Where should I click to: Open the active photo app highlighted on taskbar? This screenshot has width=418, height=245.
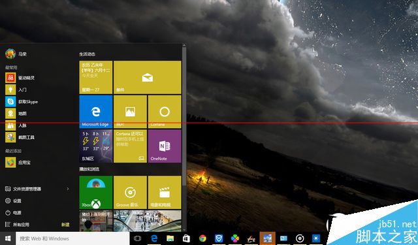(267, 238)
